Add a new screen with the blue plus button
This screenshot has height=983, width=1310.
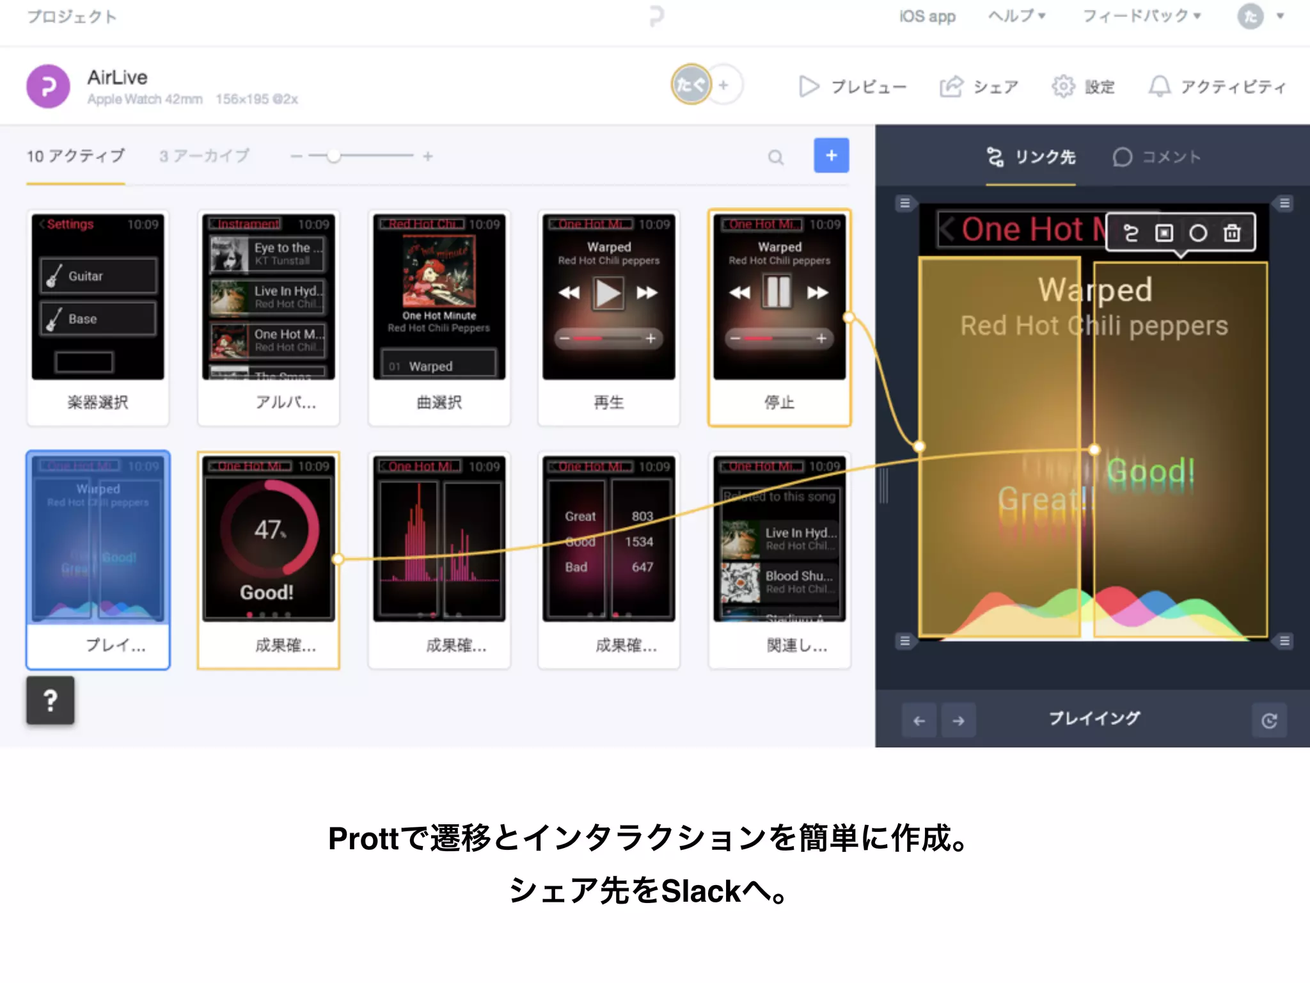[x=831, y=156]
